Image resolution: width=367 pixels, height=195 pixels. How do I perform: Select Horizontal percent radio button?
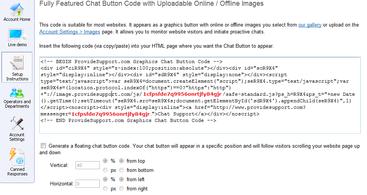pos(105,179)
